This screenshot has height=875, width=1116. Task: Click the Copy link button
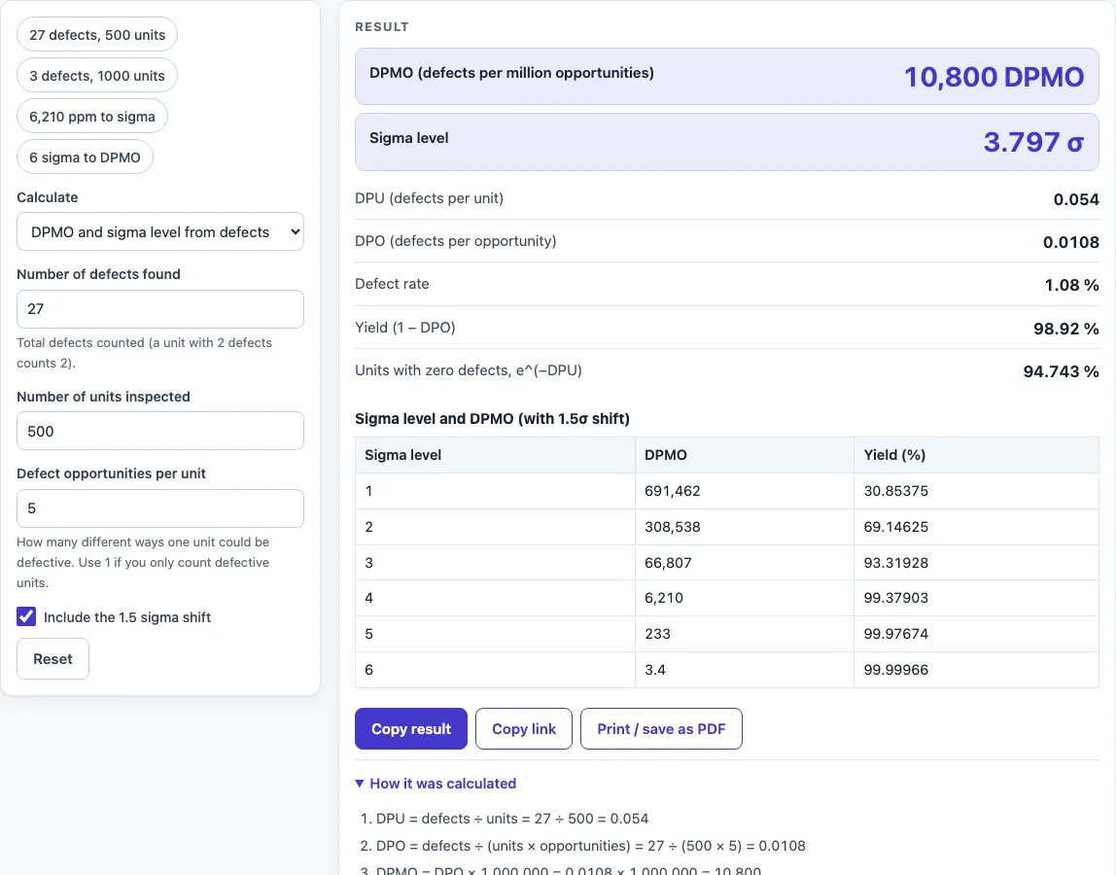[x=524, y=728]
